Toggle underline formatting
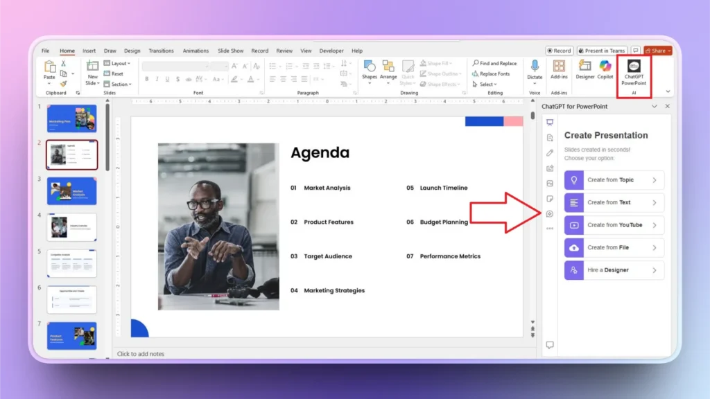 click(167, 78)
